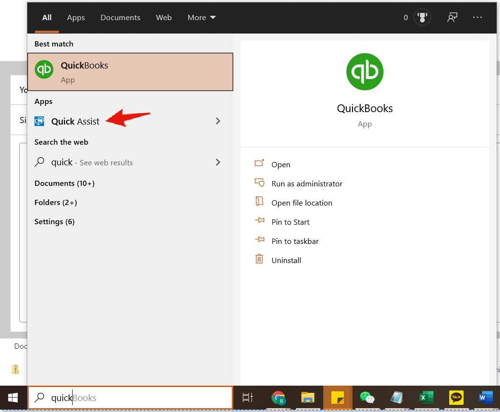Click the taskbar search input field
The width and height of the screenshot is (500, 412).
click(130, 398)
